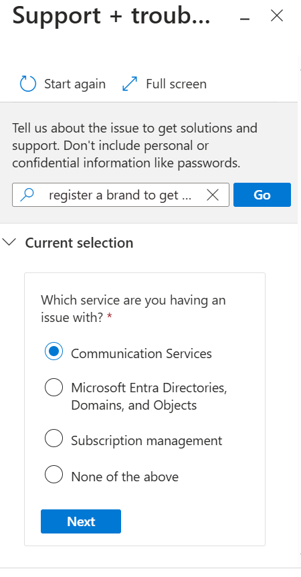This screenshot has height=577, width=301.
Task: Click the magnifier icon in the search box
Action: click(x=27, y=195)
